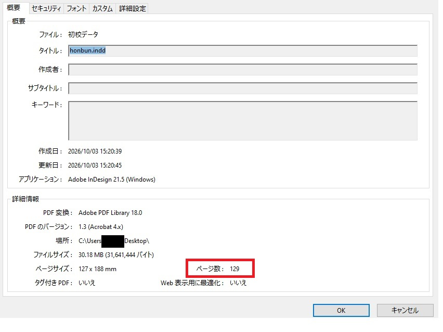
Task: Click the Web 表示用に最適化 value いいえ
Action: point(238,283)
